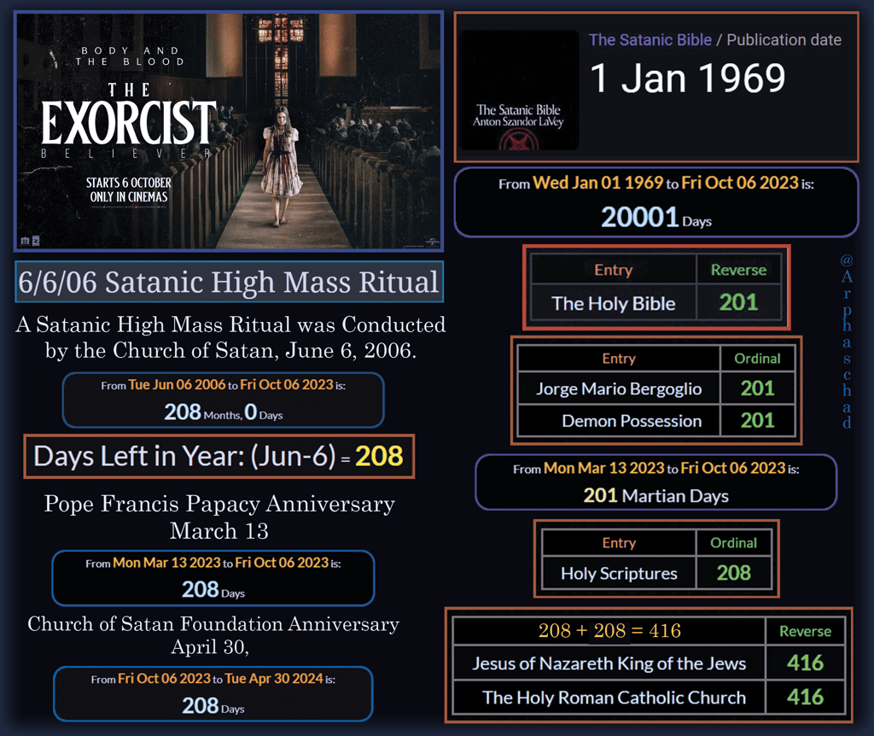Image resolution: width=874 pixels, height=736 pixels.
Task: Click 208 value beside Holy Scriptures
Action: (733, 573)
